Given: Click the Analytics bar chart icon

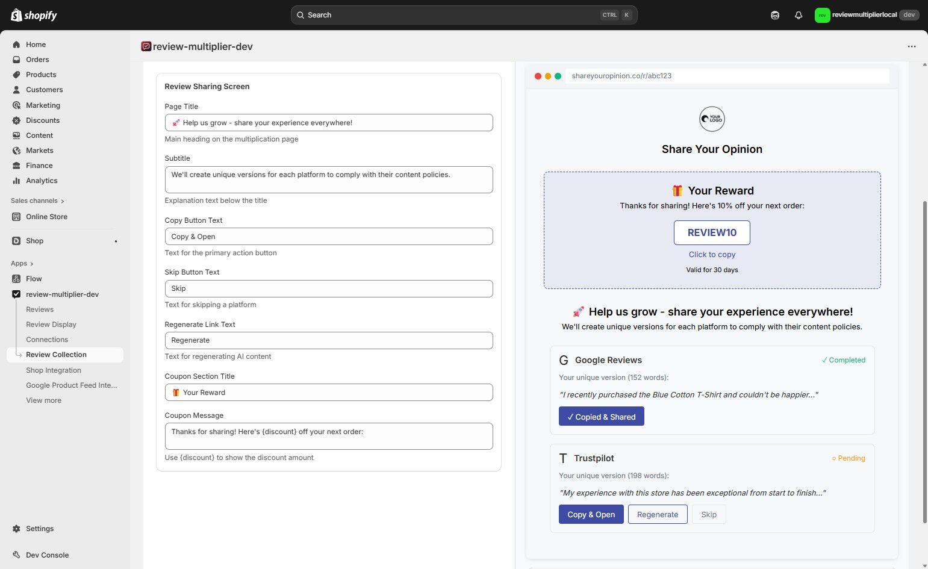Looking at the screenshot, I should [16, 181].
